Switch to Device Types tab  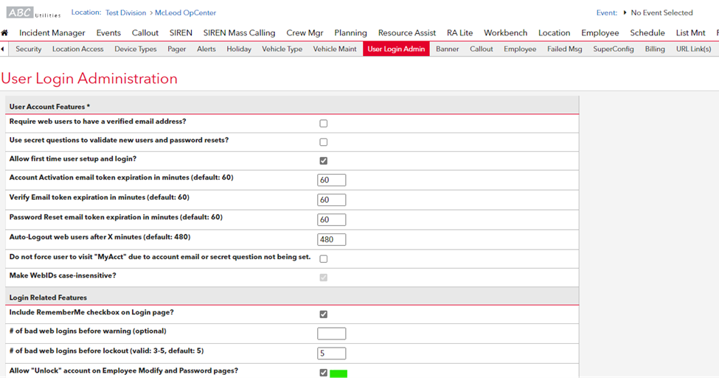click(136, 49)
